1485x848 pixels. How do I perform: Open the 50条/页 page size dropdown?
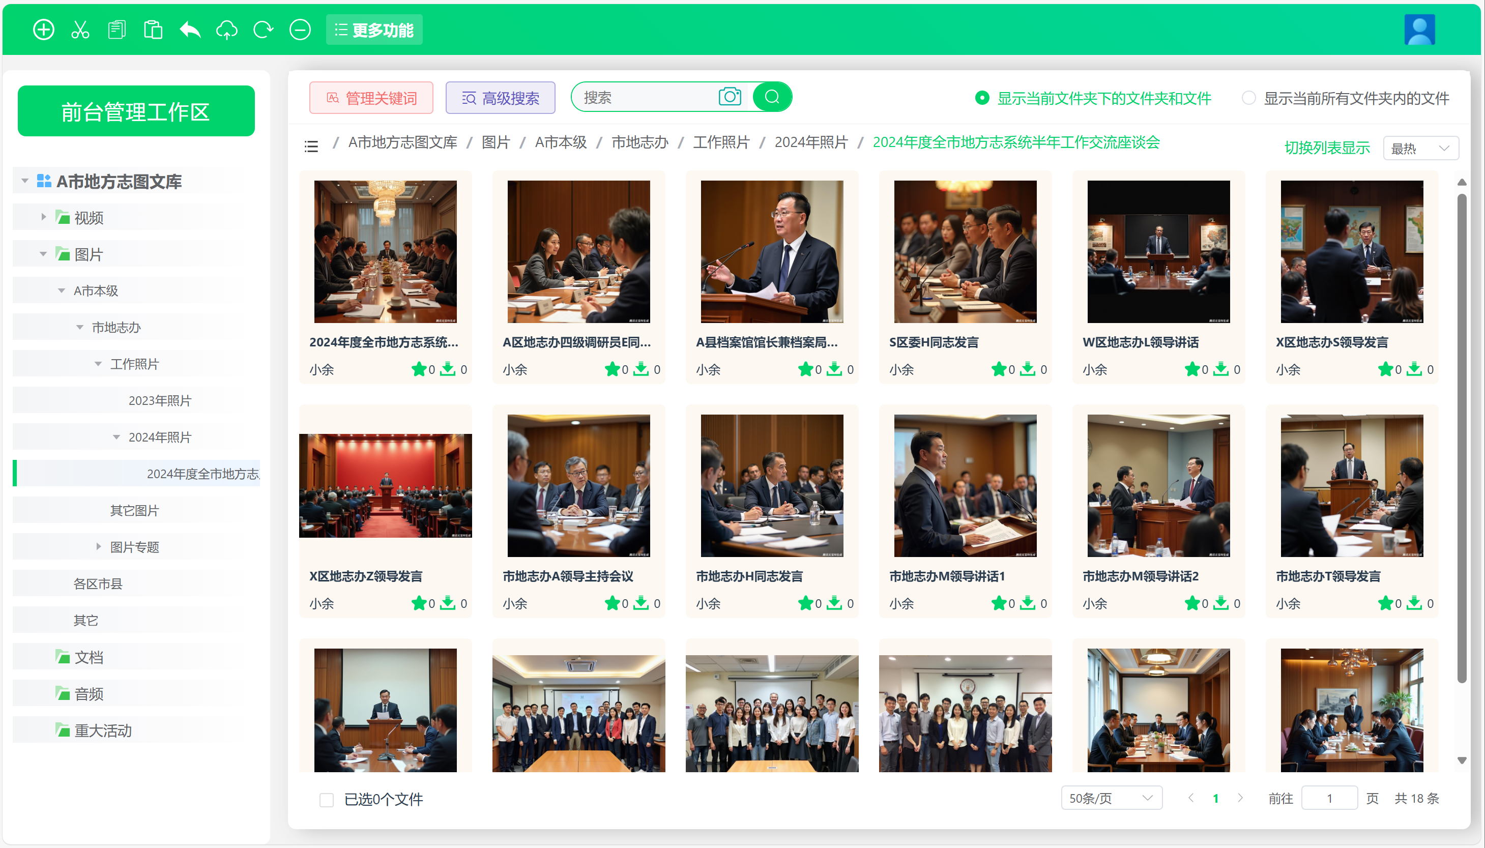1111,798
